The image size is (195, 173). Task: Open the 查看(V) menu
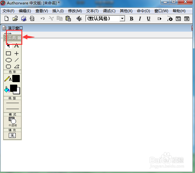42,11
